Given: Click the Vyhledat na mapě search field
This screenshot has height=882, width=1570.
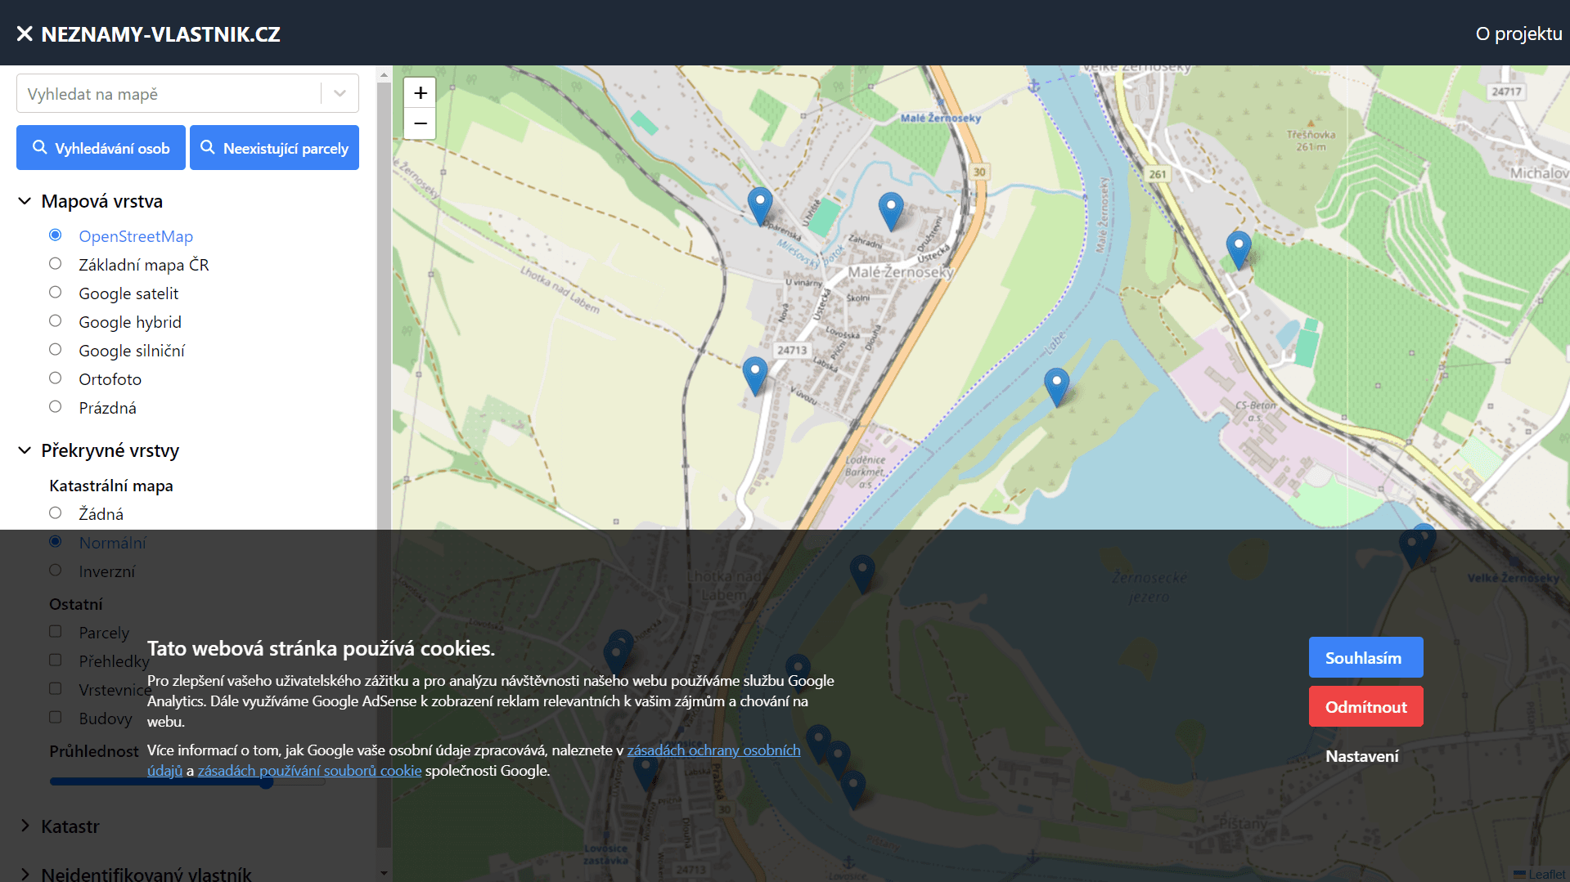Looking at the screenshot, I should [x=168, y=94].
